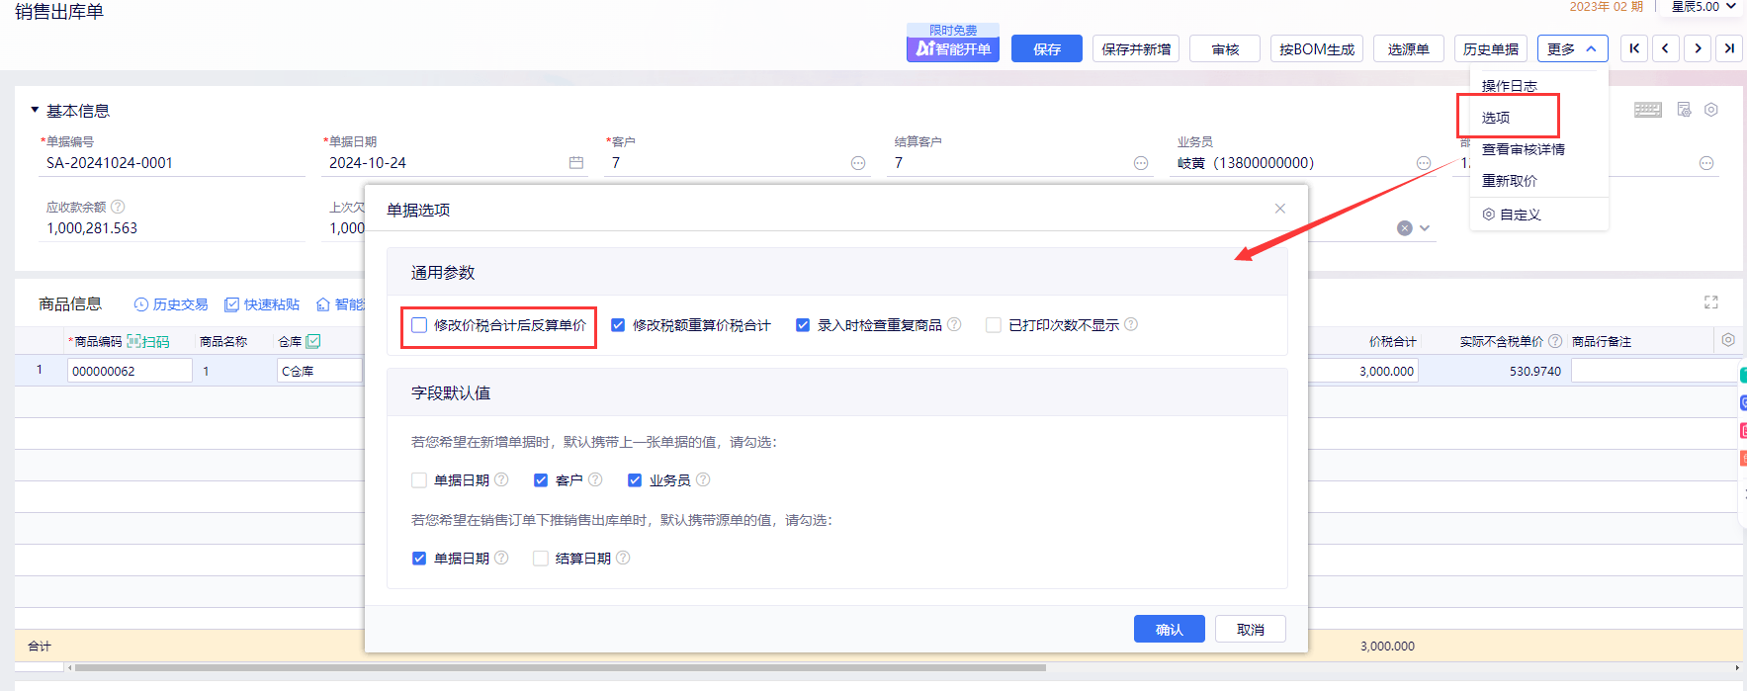Click the 审核 button
Screen dimensions: 1747x691
point(1225,48)
